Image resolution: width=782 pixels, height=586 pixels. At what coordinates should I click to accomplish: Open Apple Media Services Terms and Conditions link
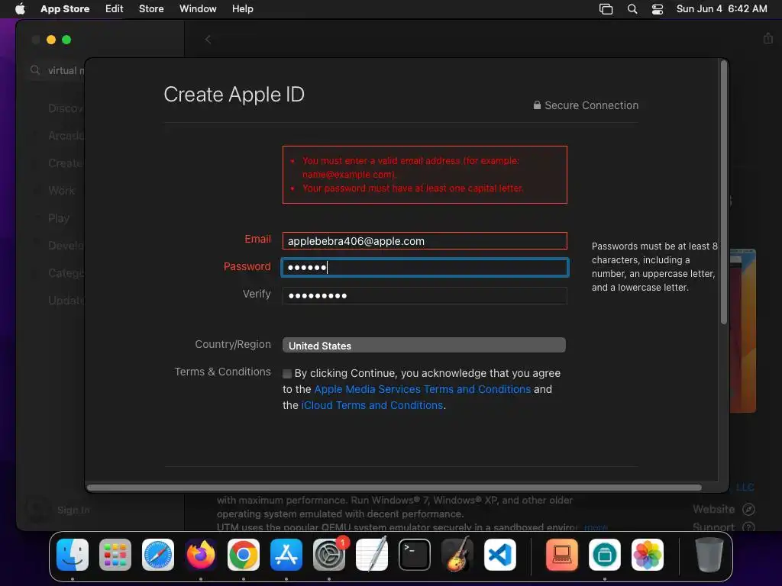click(x=422, y=389)
